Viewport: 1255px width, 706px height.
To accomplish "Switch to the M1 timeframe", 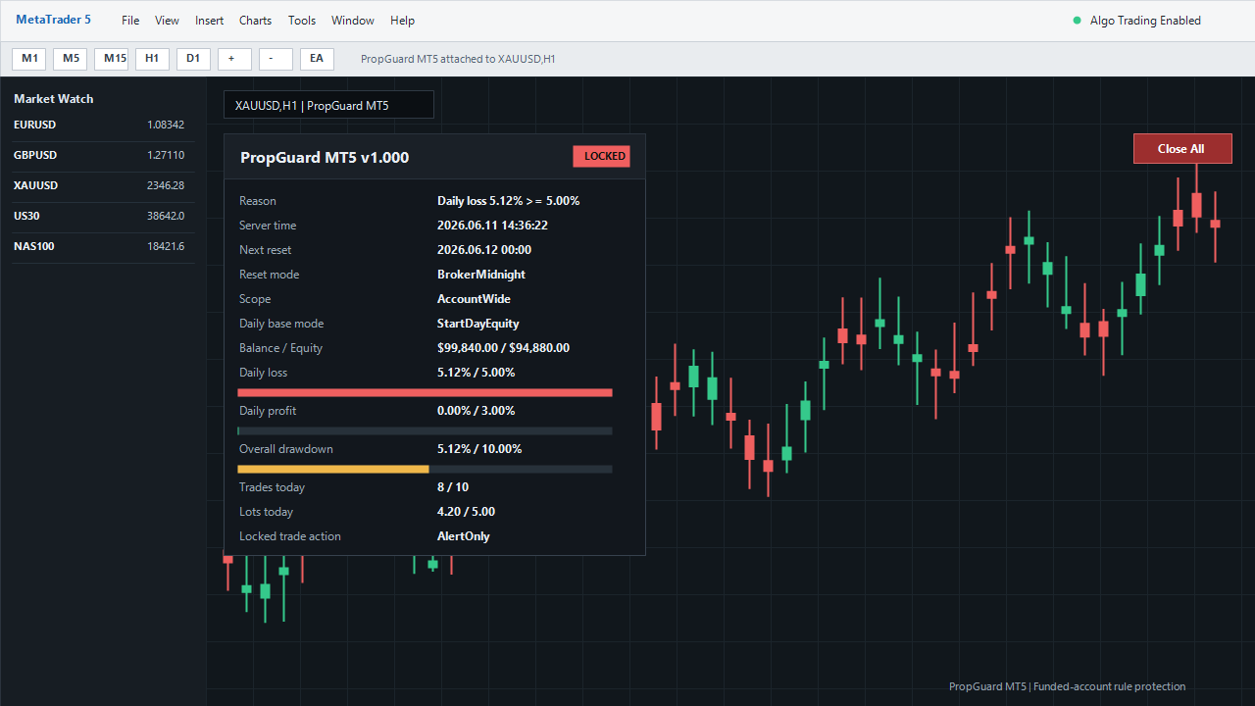I will pyautogui.click(x=29, y=59).
